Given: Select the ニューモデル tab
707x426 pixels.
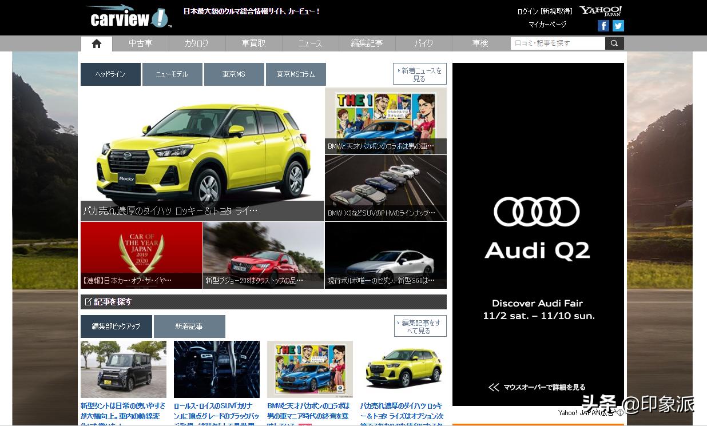Looking at the screenshot, I should tap(172, 74).
